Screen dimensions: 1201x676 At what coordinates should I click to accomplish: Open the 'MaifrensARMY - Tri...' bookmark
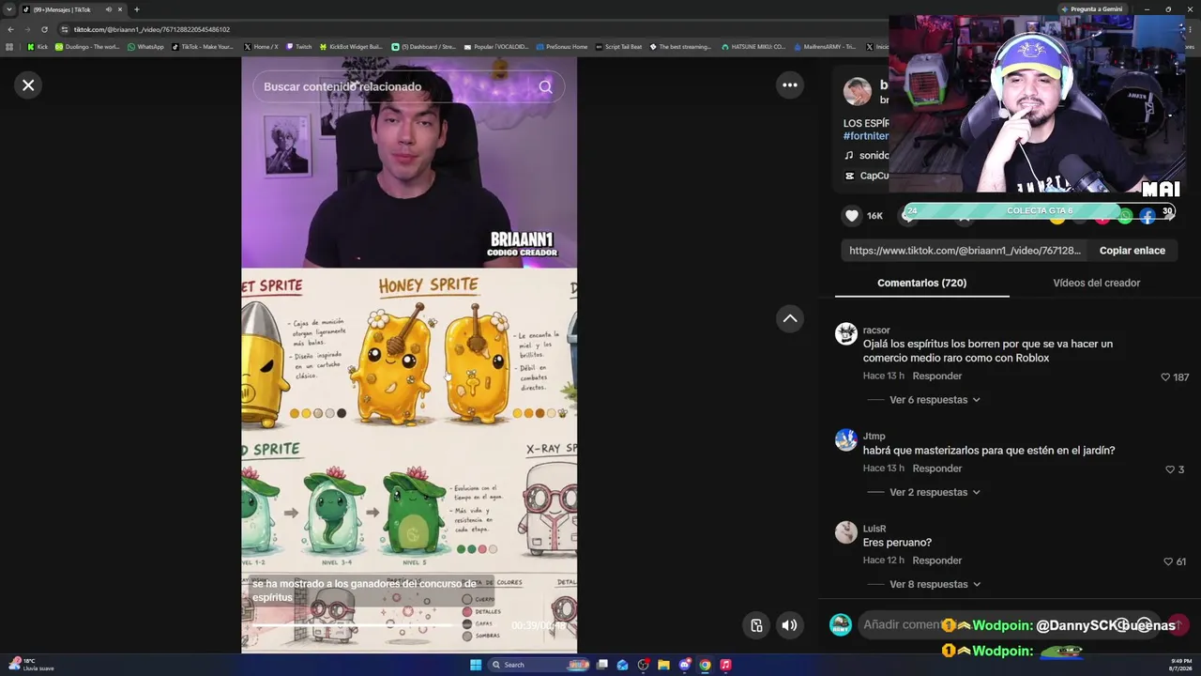point(825,47)
